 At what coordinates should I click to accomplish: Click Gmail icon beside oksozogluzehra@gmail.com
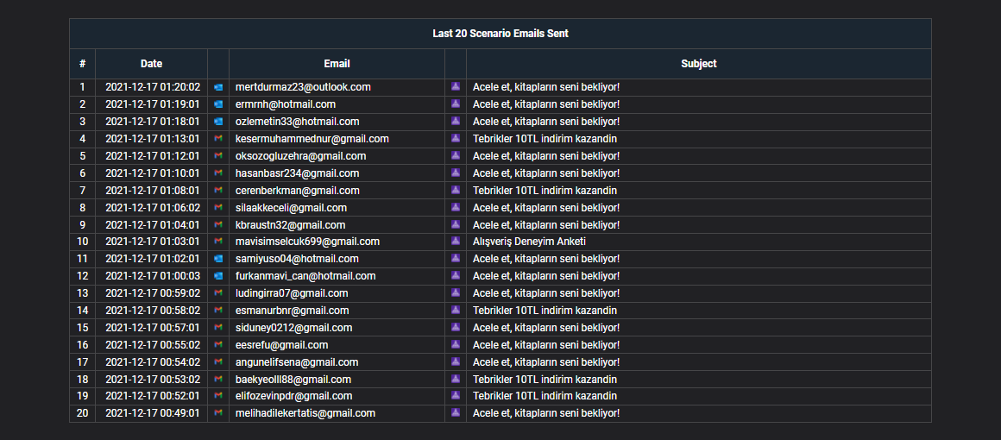click(x=218, y=156)
